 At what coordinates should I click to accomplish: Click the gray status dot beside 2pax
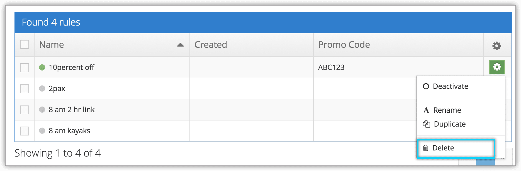point(42,89)
